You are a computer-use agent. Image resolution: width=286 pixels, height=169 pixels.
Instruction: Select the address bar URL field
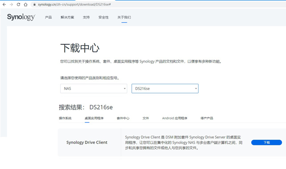tap(159, 4)
